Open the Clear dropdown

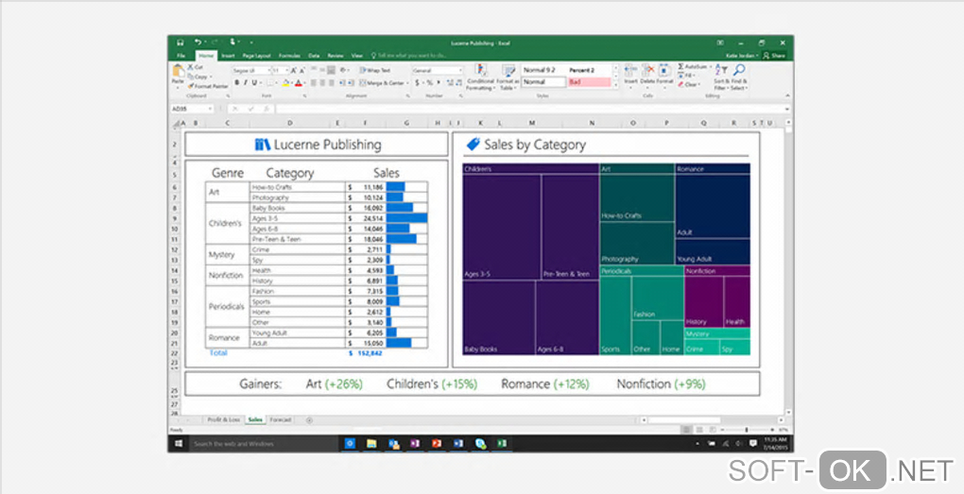point(691,85)
